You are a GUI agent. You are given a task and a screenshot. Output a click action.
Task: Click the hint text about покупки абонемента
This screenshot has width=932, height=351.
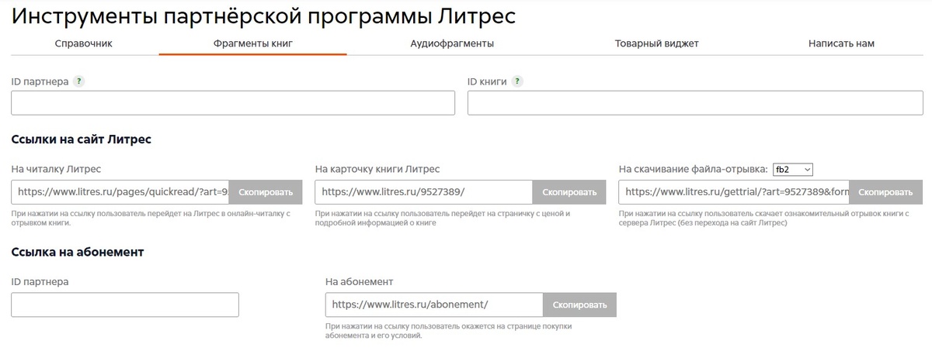click(449, 331)
